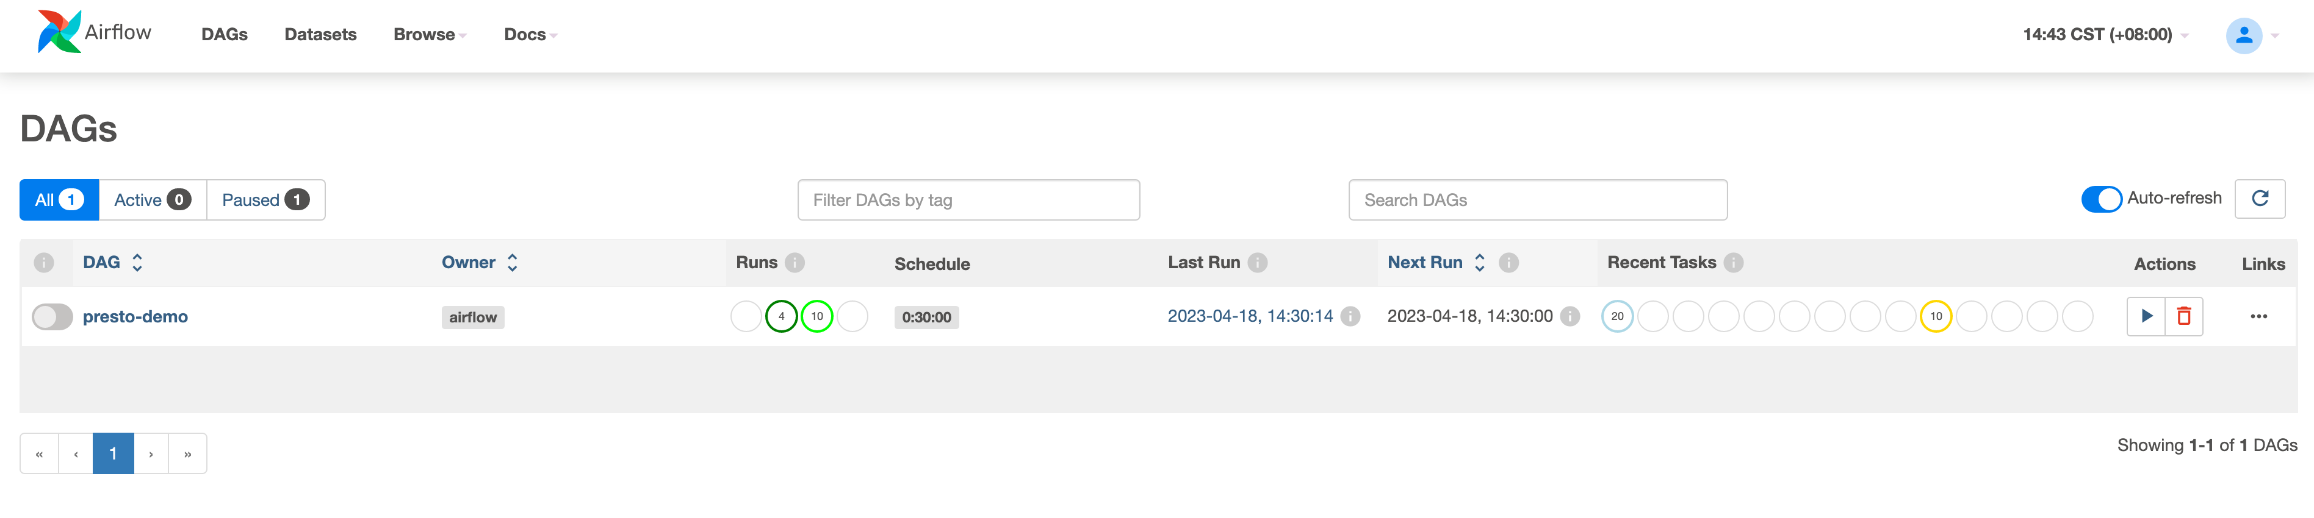Image resolution: width=2314 pixels, height=518 pixels.
Task: Trigger the presto-demo DAG with play icon
Action: 2146,316
